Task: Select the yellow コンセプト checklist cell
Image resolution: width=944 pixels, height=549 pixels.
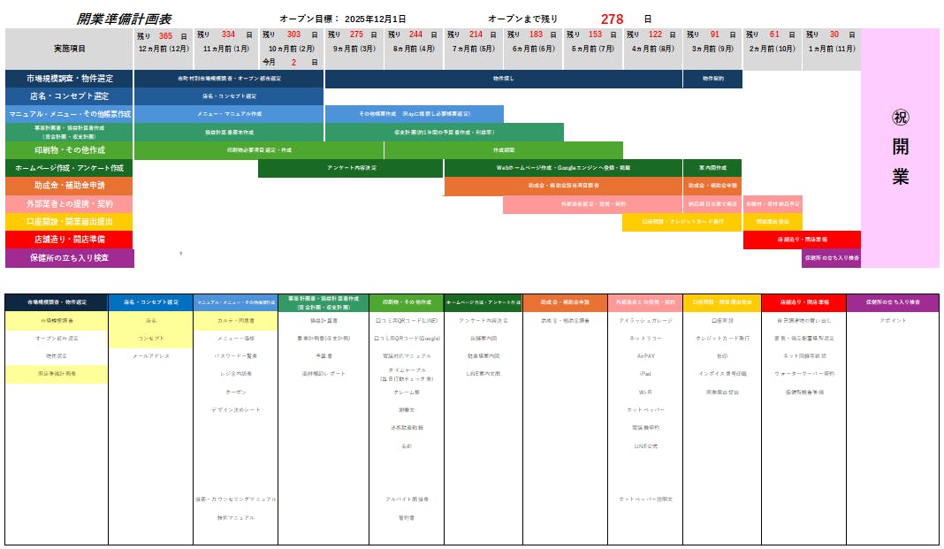Action: point(150,339)
